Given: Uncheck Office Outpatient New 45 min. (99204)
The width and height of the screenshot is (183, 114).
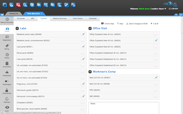Looking at the screenshot, I should coord(156,40).
